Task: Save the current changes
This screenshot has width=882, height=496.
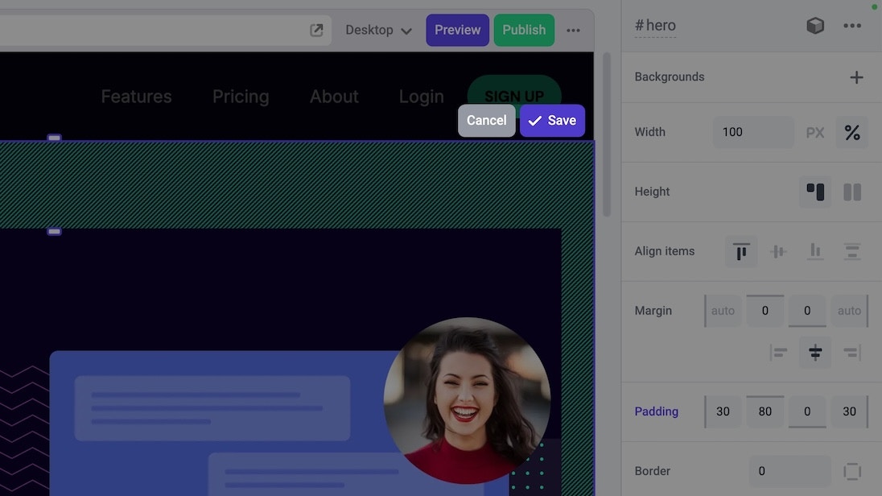Action: [553, 120]
